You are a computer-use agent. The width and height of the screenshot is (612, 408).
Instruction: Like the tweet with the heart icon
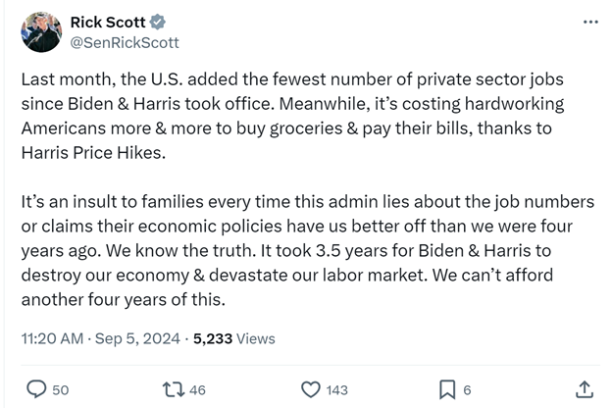click(311, 389)
